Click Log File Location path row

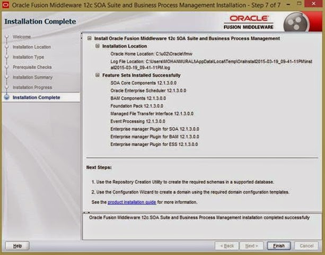coord(211,65)
